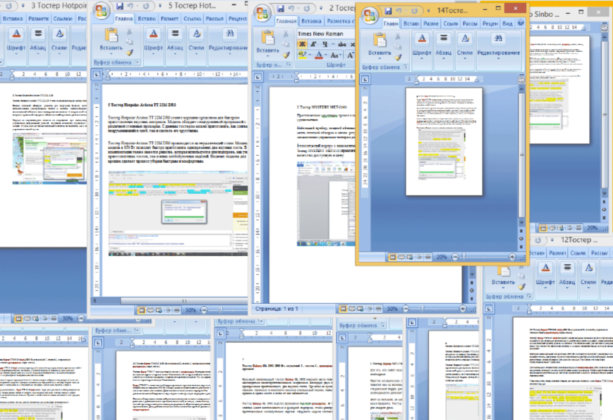Format Painter brush in 12Тостер window
Screen dimensions: 613x420
(x=521, y=287)
